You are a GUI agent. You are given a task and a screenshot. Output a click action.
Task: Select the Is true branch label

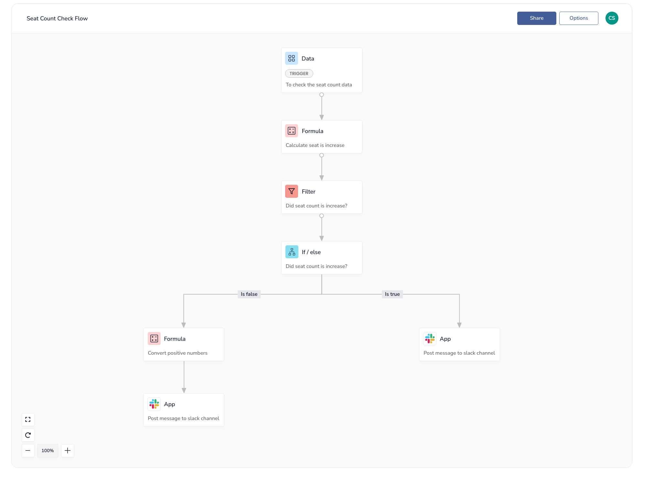tap(392, 294)
